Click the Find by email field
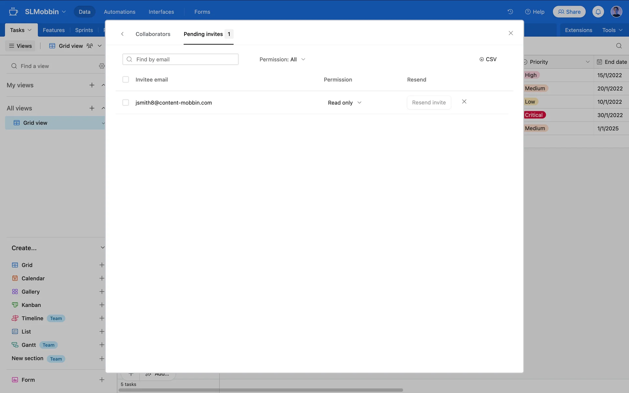629x393 pixels. point(181,59)
